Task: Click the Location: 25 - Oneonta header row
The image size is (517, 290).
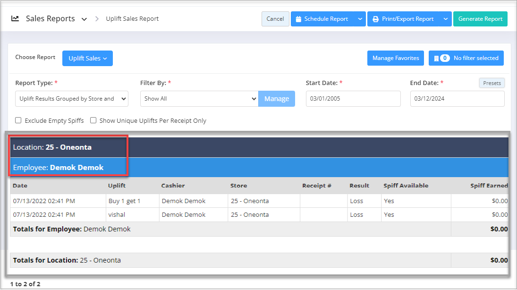Action: click(259, 147)
